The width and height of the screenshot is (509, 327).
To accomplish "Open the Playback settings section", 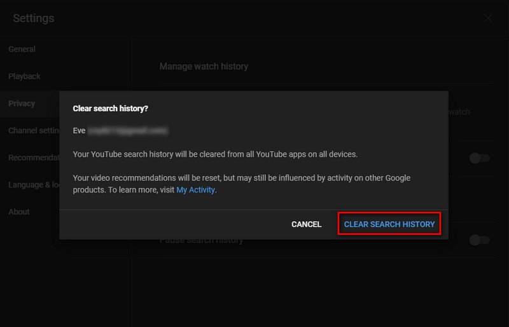I will coord(24,76).
